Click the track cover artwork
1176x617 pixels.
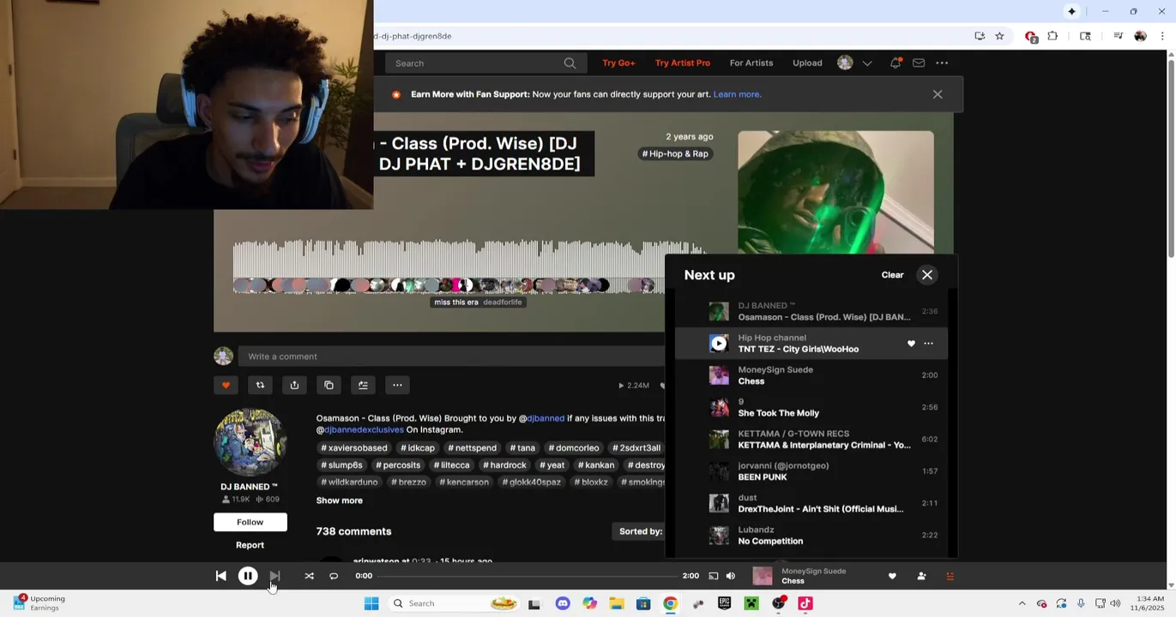835,192
